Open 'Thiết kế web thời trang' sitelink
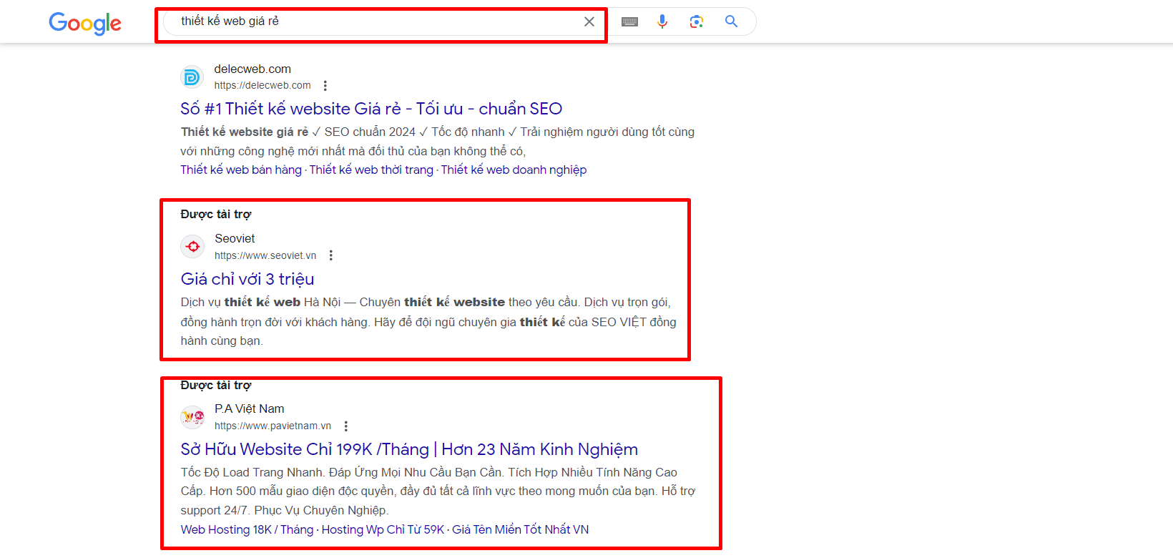 point(371,170)
